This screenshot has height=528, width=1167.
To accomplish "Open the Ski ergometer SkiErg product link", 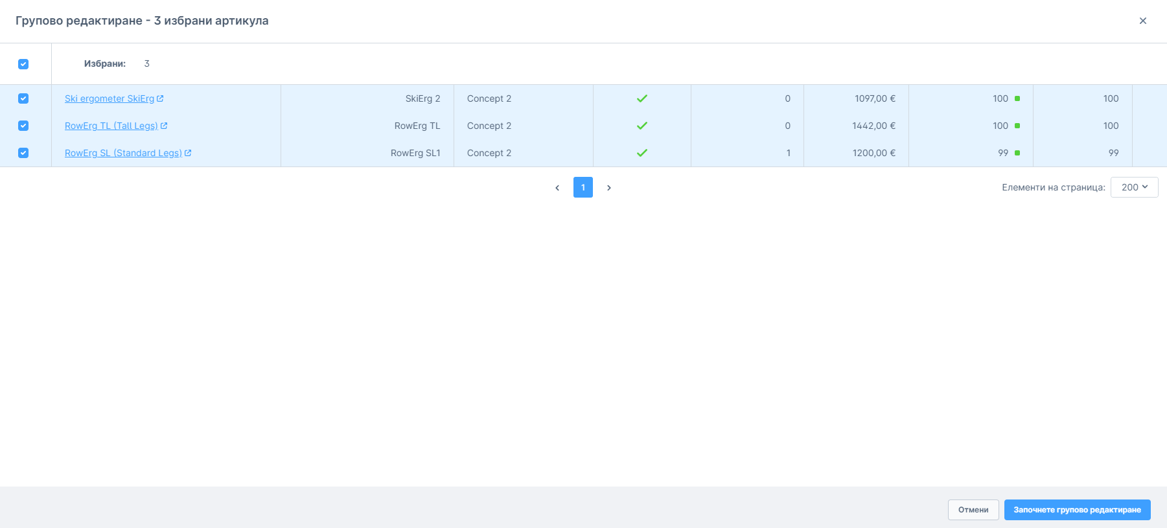I will tap(109, 98).
